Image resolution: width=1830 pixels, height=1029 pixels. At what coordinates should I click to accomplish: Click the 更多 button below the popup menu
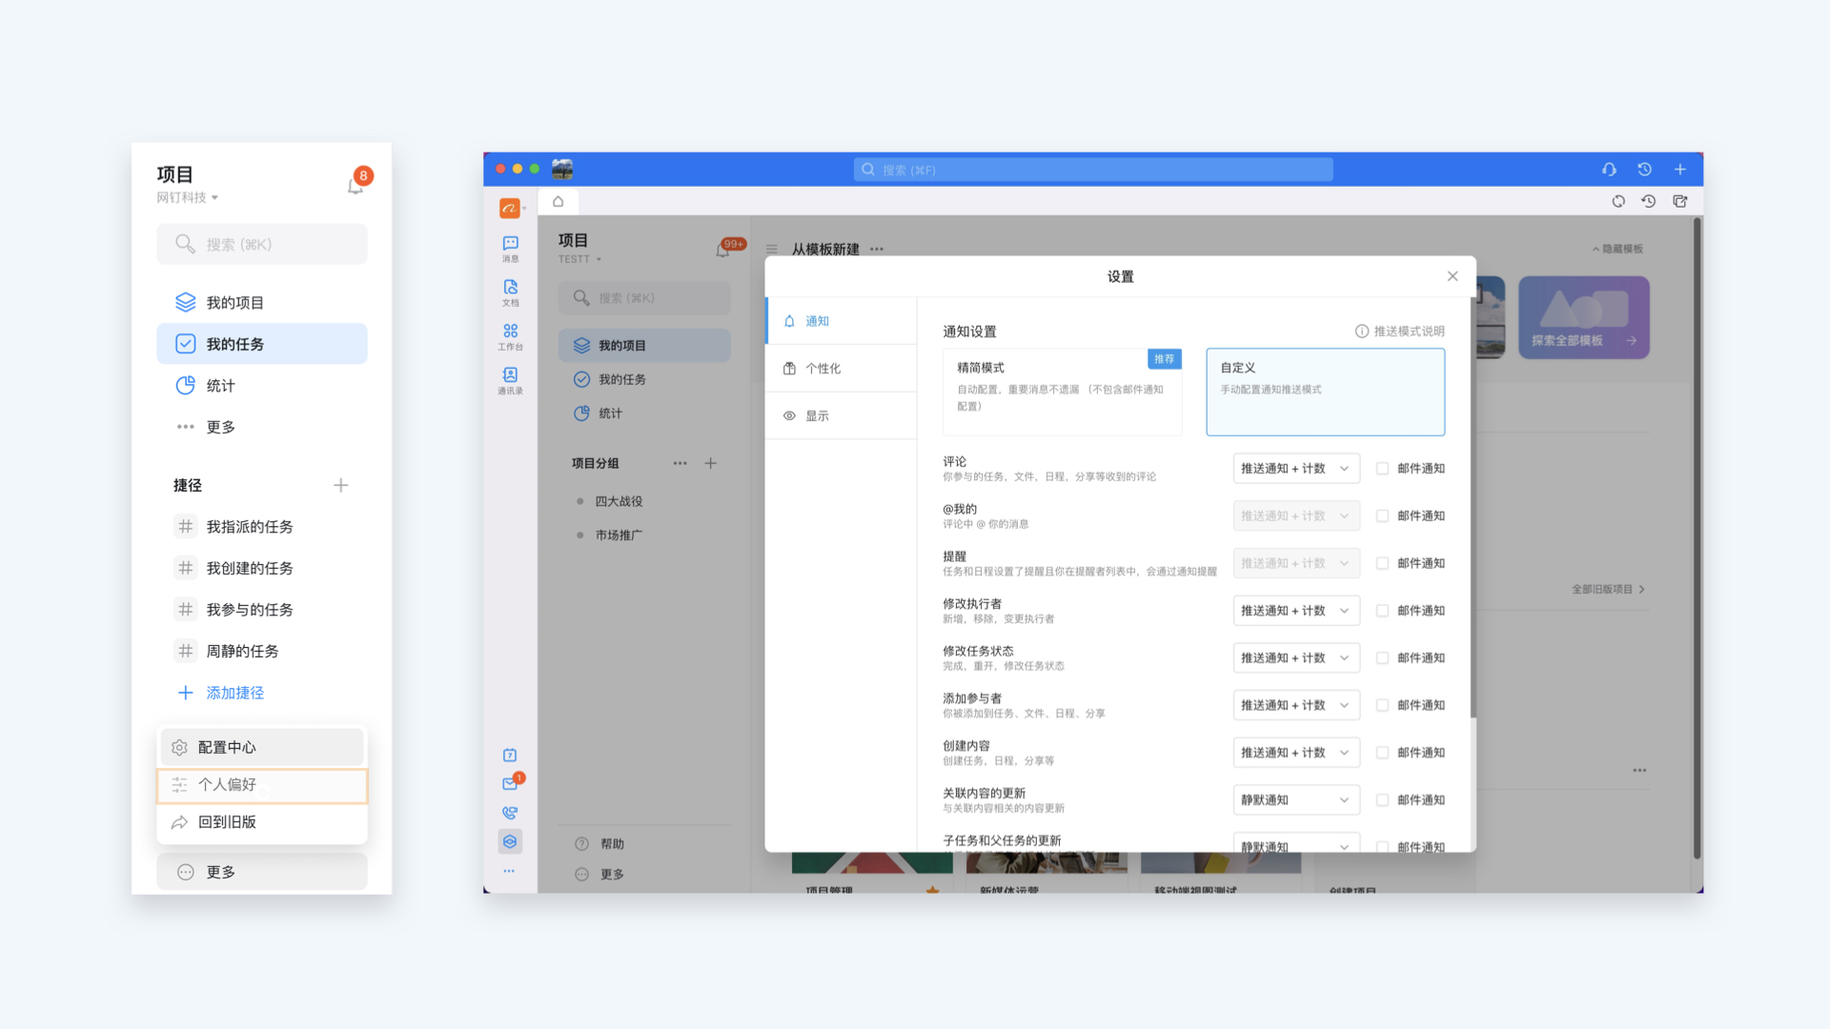262,872
